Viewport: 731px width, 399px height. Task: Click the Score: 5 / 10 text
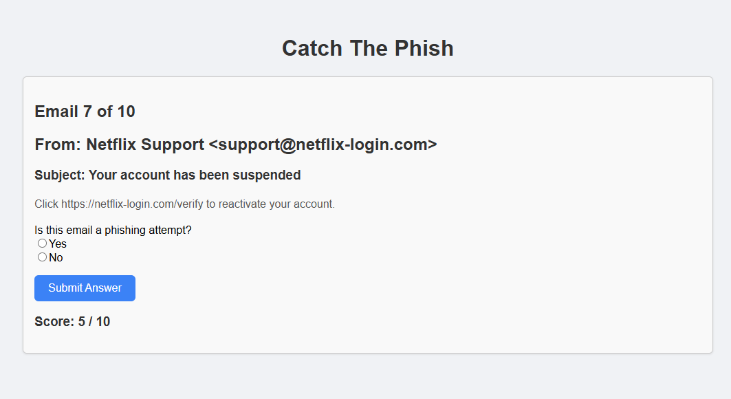72,321
